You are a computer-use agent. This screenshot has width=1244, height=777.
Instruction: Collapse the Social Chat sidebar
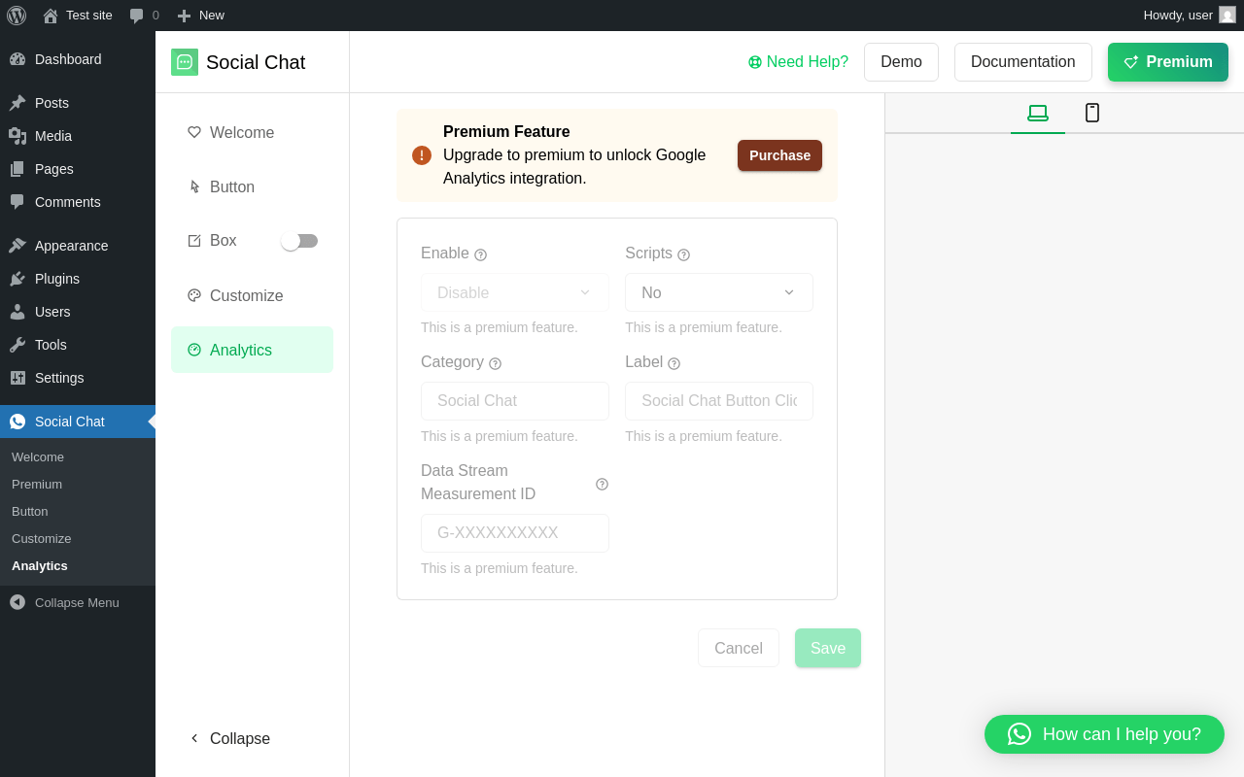229,738
